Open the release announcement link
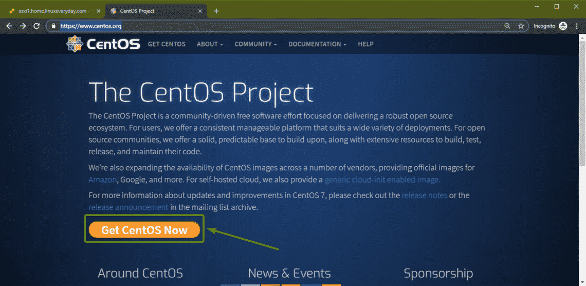 (129, 207)
